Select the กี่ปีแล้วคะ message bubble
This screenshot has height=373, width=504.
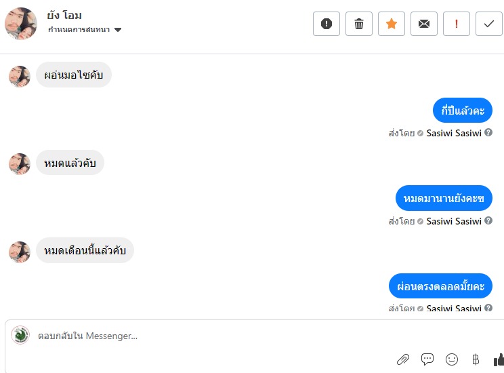tap(463, 110)
